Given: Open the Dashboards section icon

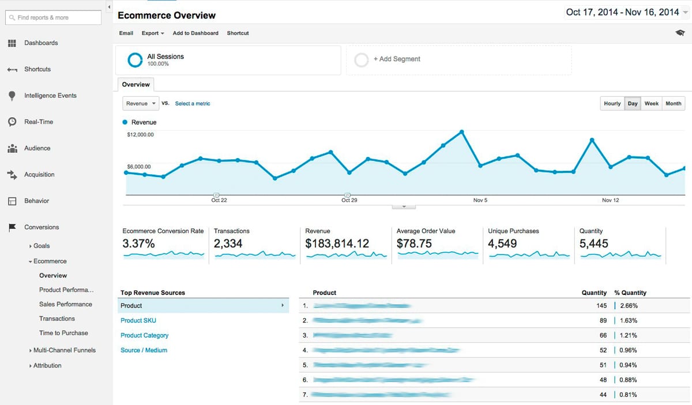Looking at the screenshot, I should click(13, 43).
